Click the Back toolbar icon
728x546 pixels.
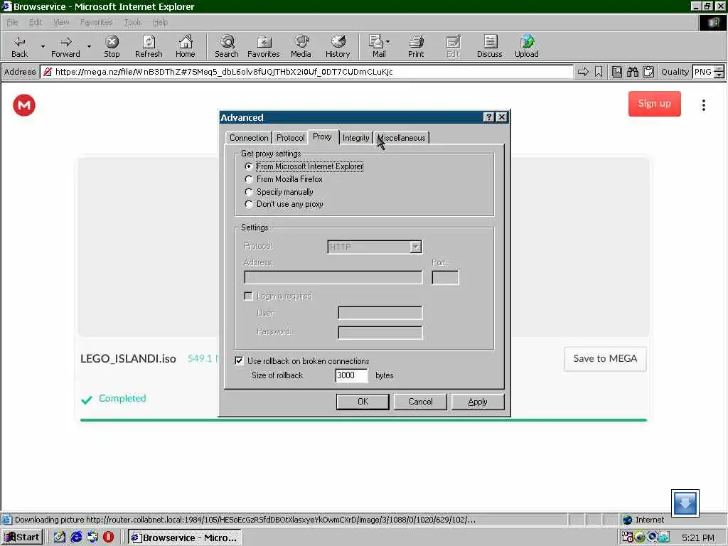pos(19,46)
